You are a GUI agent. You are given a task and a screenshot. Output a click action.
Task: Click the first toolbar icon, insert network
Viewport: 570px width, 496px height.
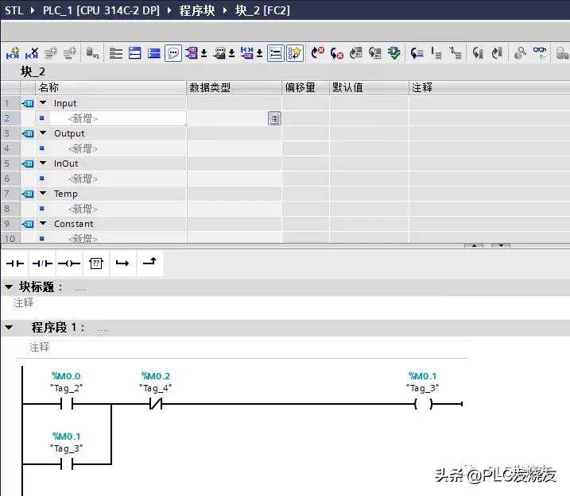13,53
